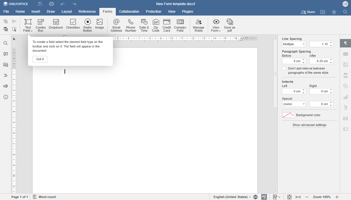351x200 pixels.
Task: Open Manage Roles
Action: [x=198, y=25]
